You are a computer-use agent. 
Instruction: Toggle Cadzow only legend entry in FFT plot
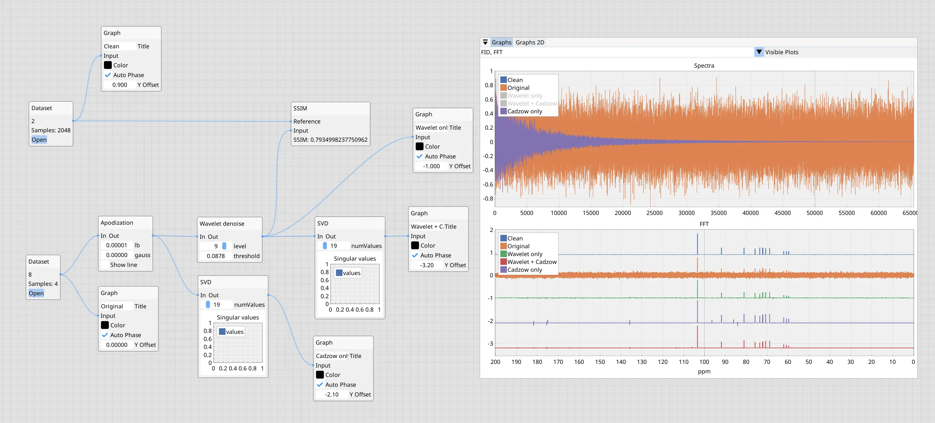[521, 269]
